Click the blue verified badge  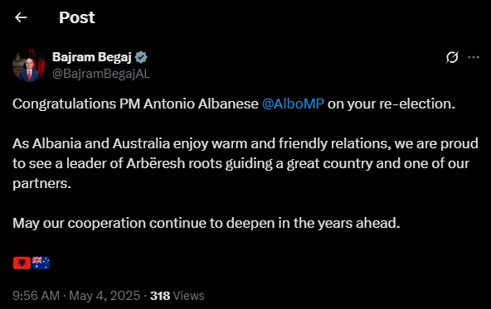tap(141, 57)
